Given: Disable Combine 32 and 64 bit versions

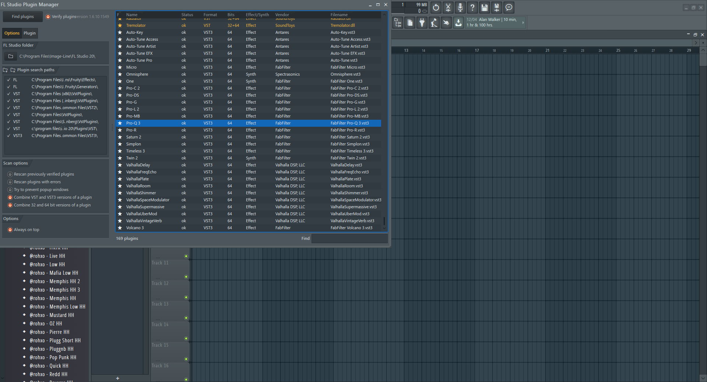Looking at the screenshot, I should pyautogui.click(x=10, y=205).
